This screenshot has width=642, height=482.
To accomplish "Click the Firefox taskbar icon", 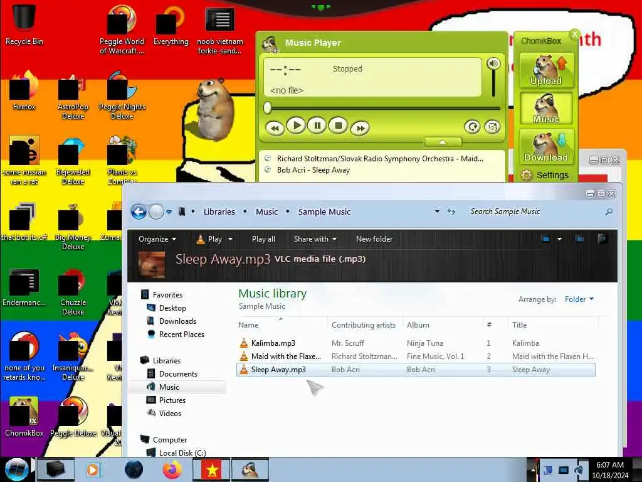I will (x=172, y=469).
